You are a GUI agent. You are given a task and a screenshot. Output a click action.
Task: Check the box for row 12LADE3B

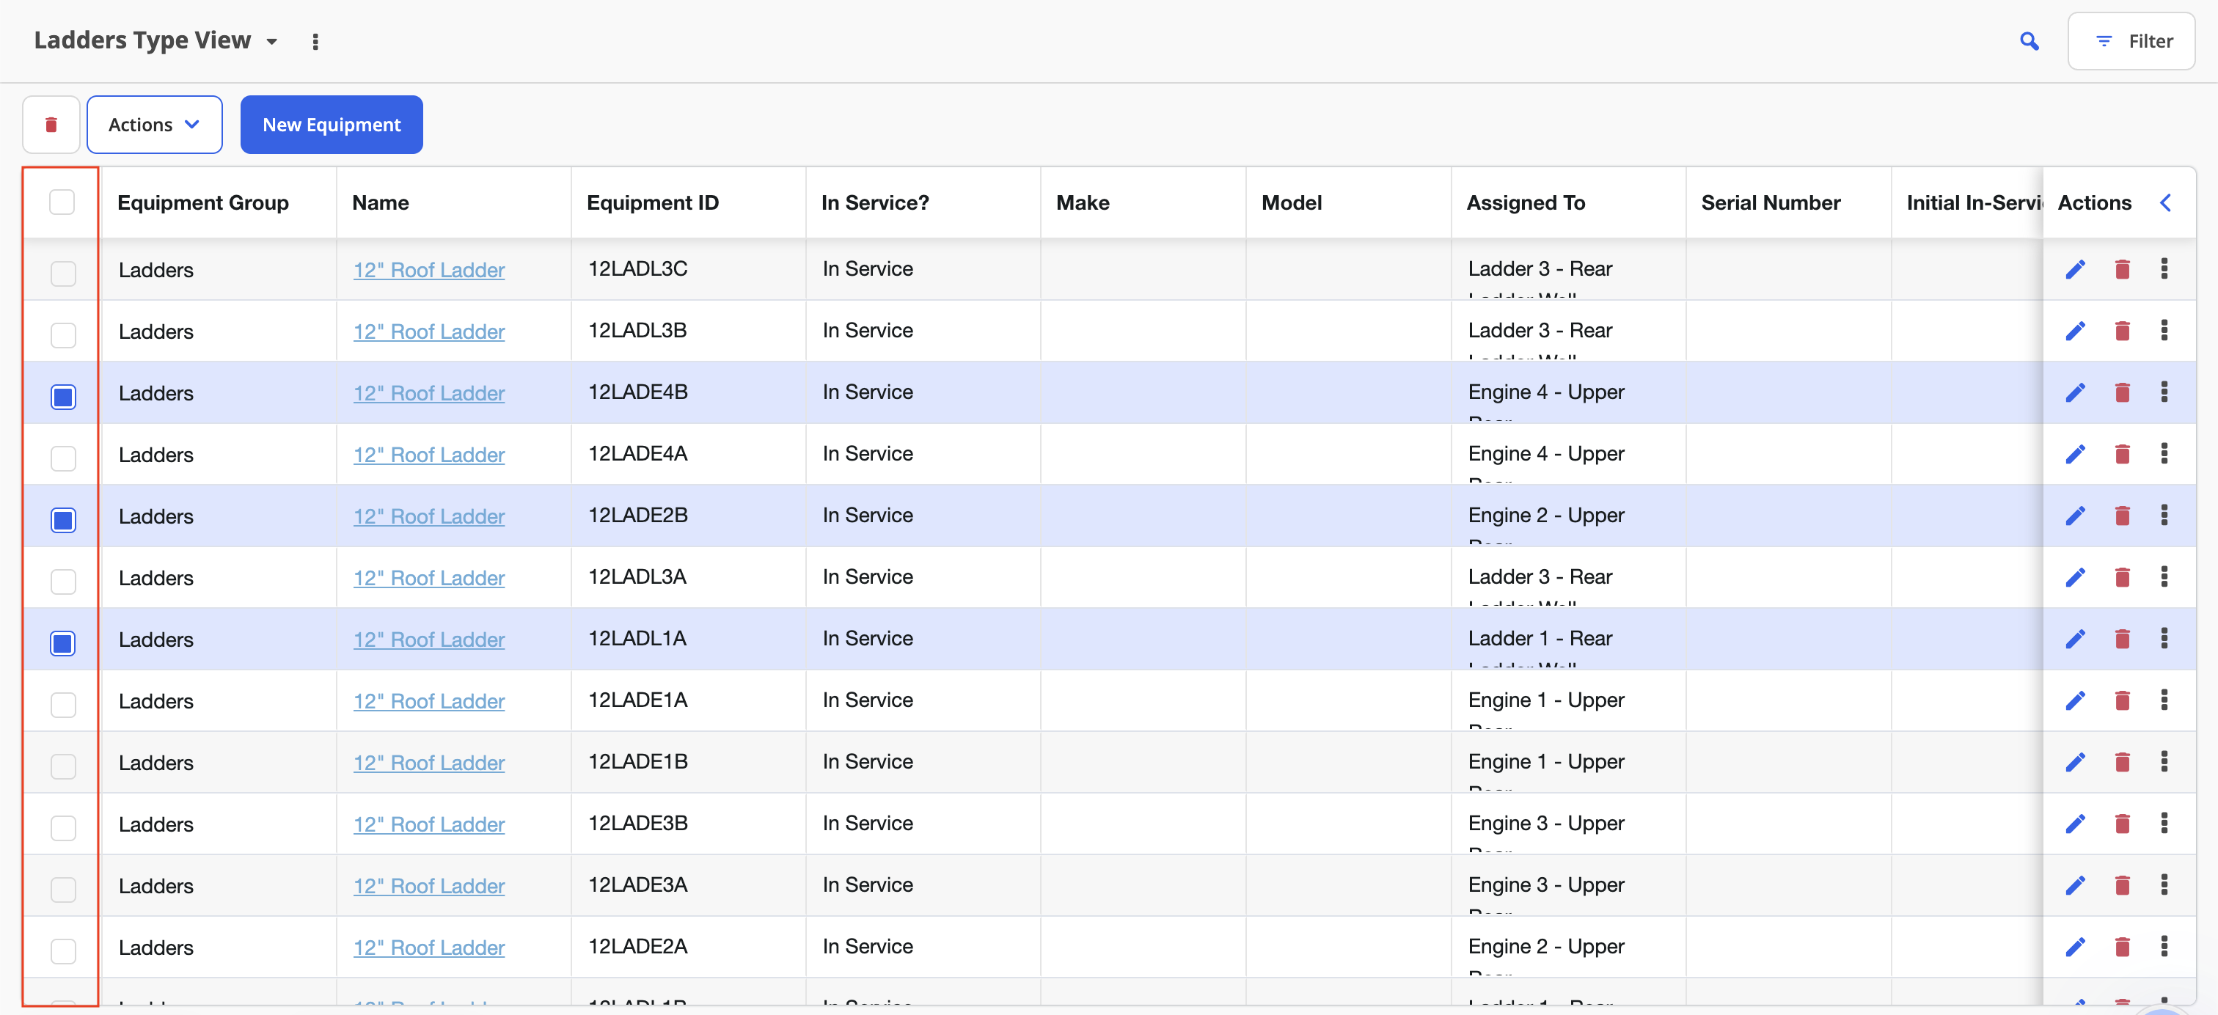coord(63,827)
